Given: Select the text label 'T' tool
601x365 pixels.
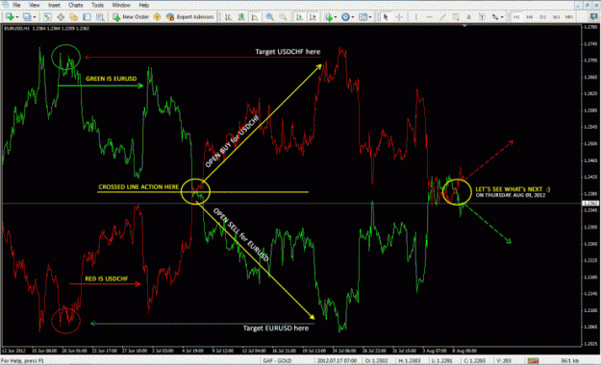Looking at the screenshot, I should point(482,17).
